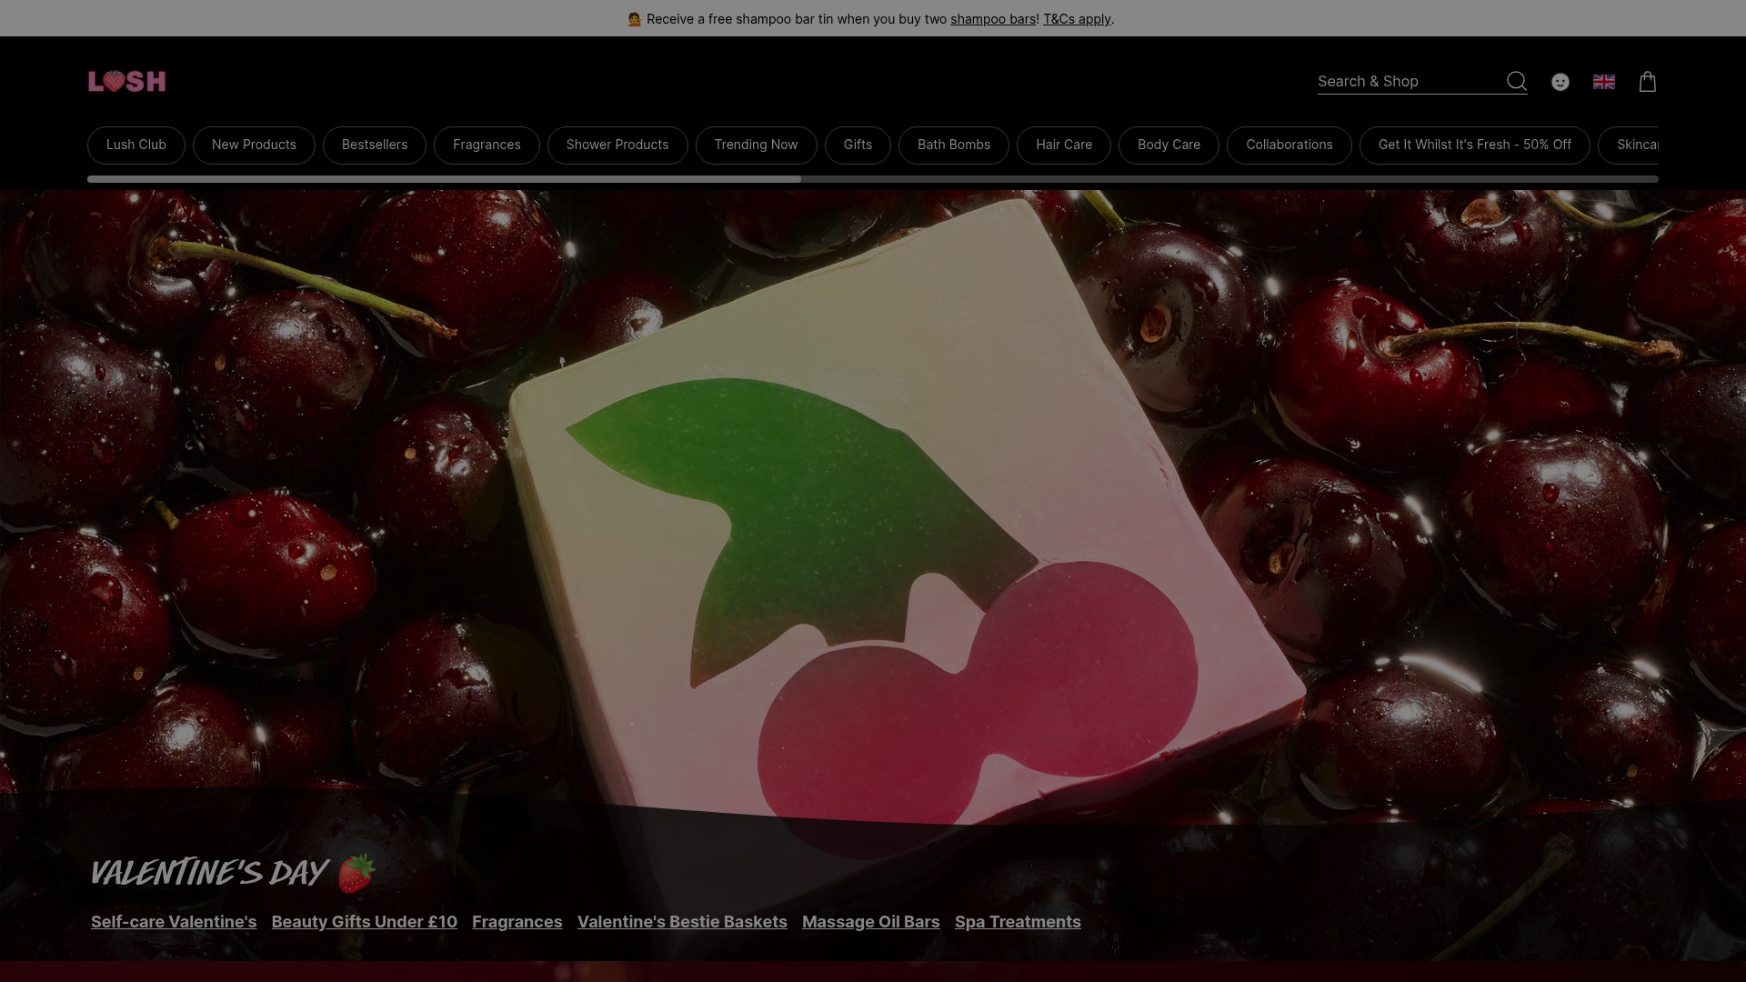This screenshot has width=1746, height=982.
Task: Open the Shower Products category
Action: point(617,145)
